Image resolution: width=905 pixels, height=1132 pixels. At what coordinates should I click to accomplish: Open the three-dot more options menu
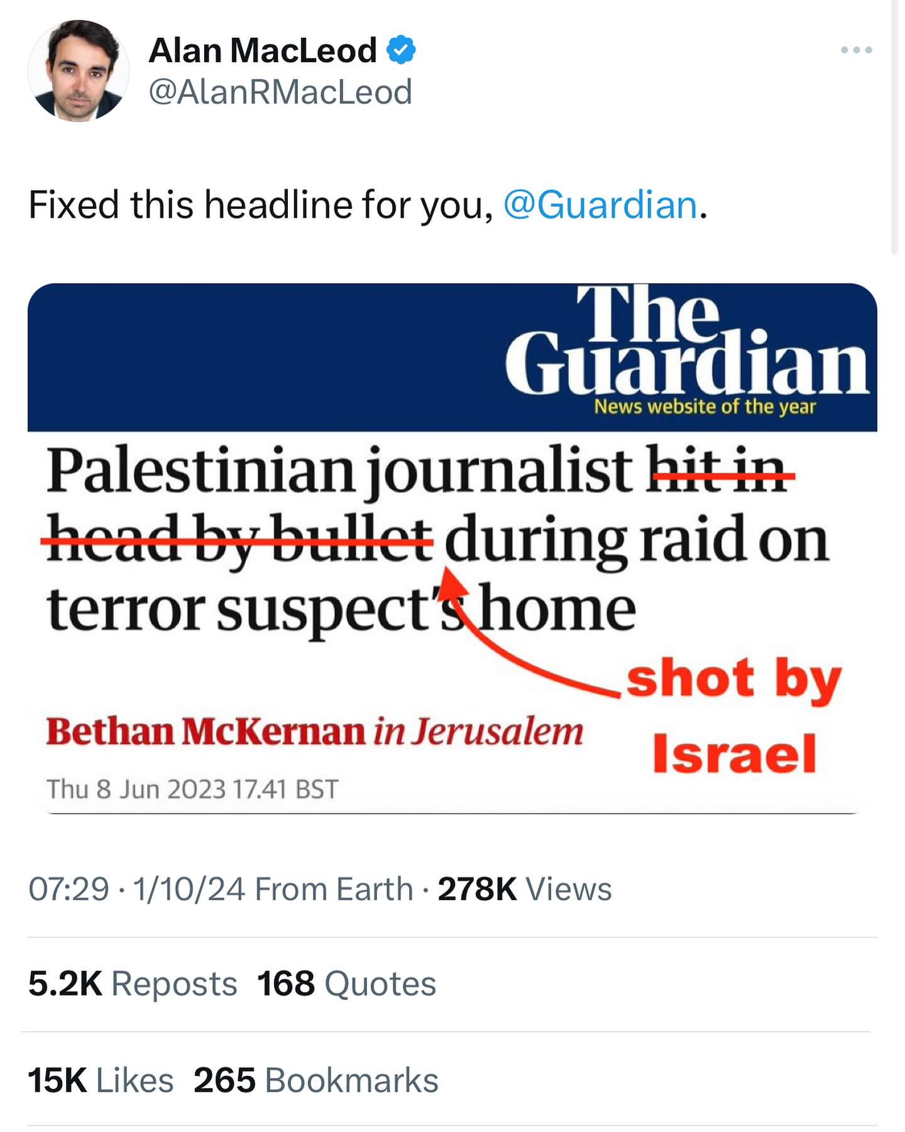tap(856, 50)
